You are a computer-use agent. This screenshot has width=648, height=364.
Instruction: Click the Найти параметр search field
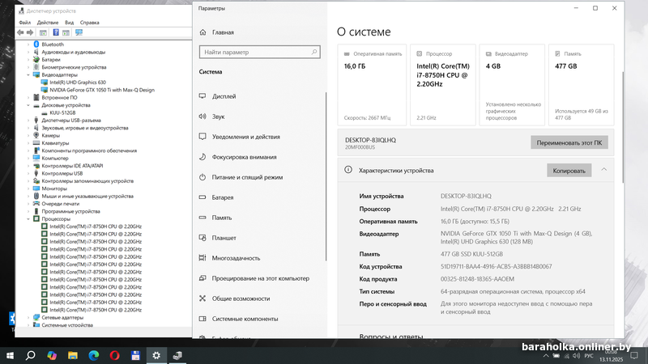tap(259, 52)
